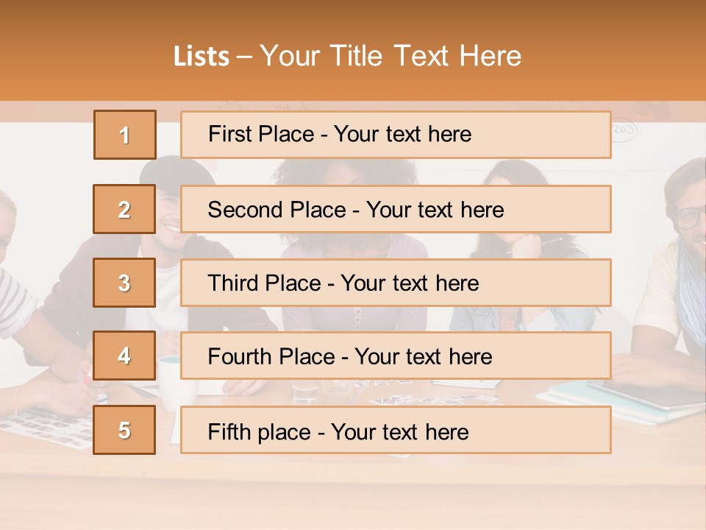Viewport: 706px width, 530px height.
Task: Select the Fifth place text bar
Action: (x=396, y=430)
